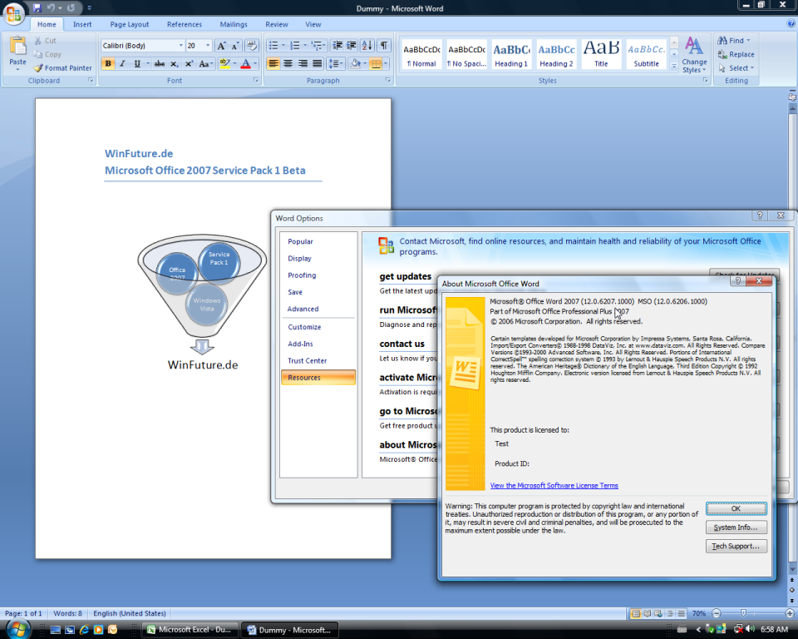Switch to the Page Layout tab
Image resolution: width=798 pixels, height=639 pixels.
(130, 24)
